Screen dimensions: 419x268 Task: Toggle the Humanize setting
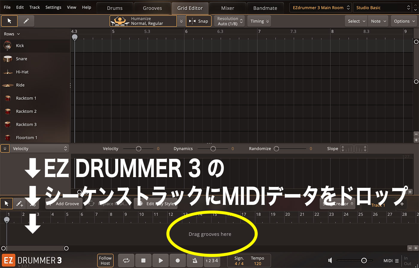pyautogui.click(x=143, y=21)
